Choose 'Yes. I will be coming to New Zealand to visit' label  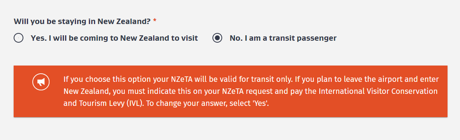pyautogui.click(x=114, y=38)
